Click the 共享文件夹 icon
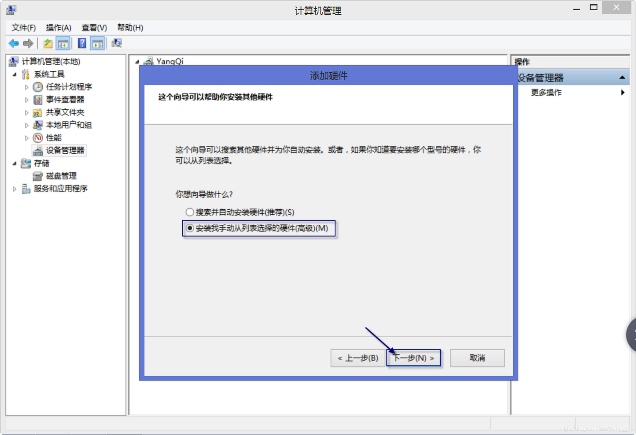636x435 pixels. click(38, 112)
